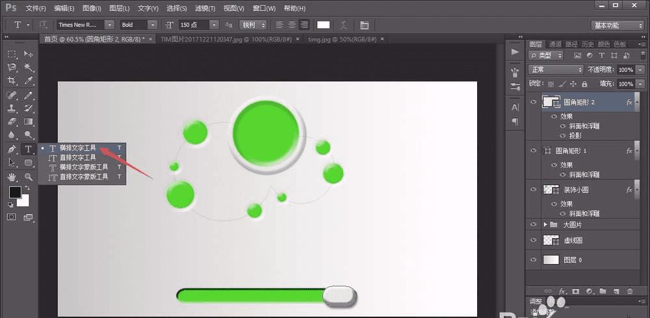Open the 填充 fill dropdown arrow
650x318 pixels.
pyautogui.click(x=640, y=84)
